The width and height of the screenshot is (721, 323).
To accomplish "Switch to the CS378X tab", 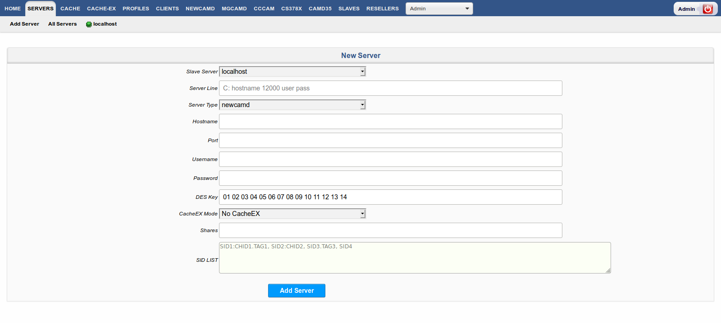I will pyautogui.click(x=292, y=9).
